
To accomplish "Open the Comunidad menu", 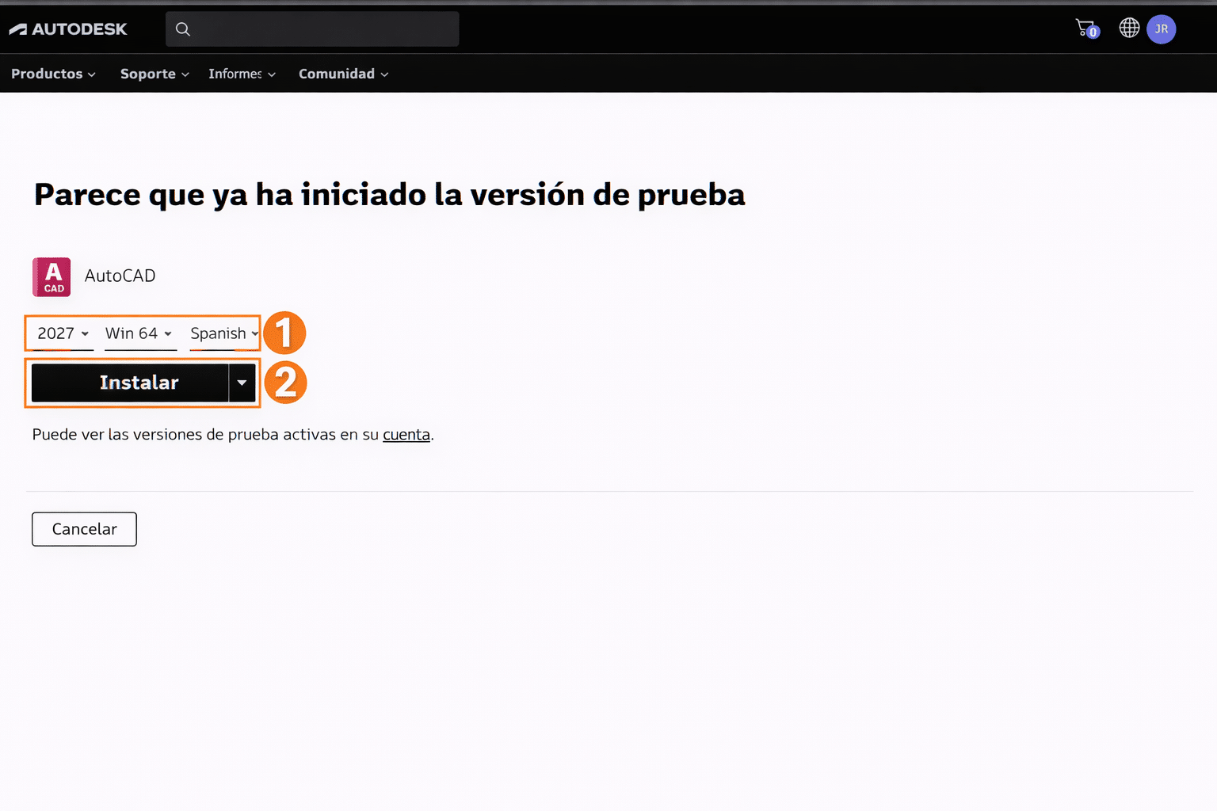I will tap(337, 73).
